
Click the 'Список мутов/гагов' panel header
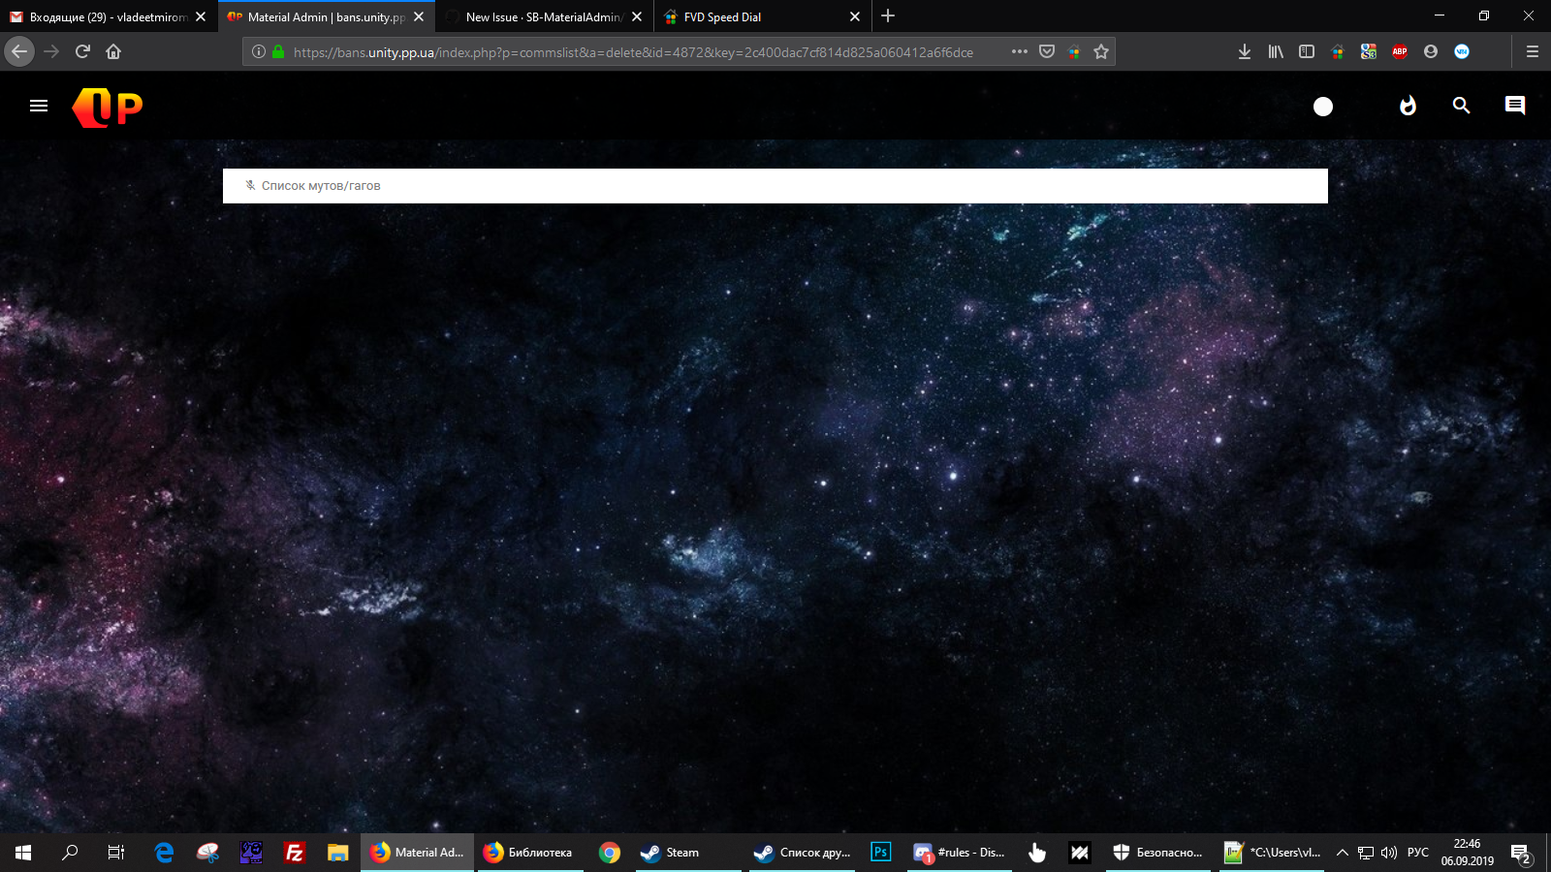(775, 186)
